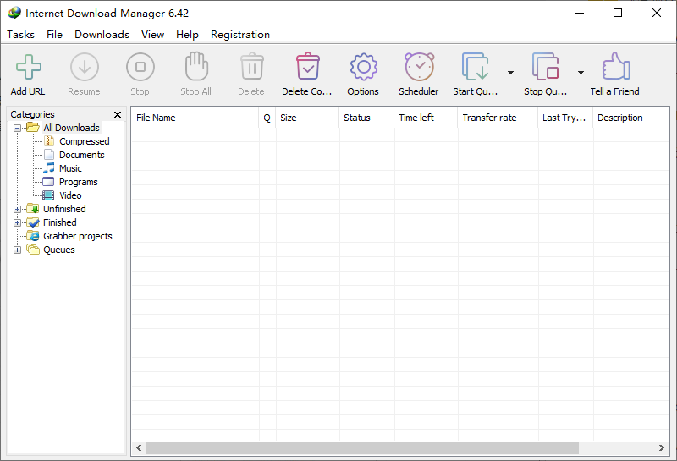Select the 'Grabber projects' label

[78, 236]
